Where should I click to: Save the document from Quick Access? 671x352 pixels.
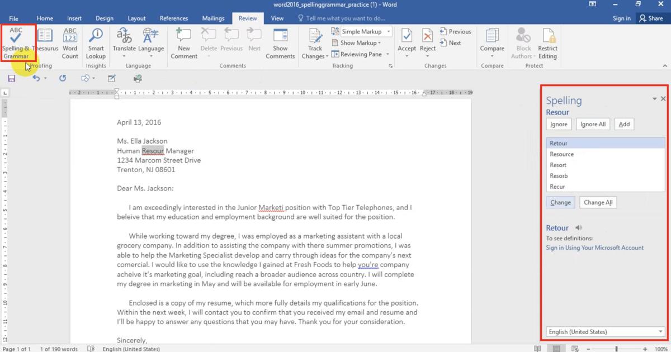(x=11, y=78)
